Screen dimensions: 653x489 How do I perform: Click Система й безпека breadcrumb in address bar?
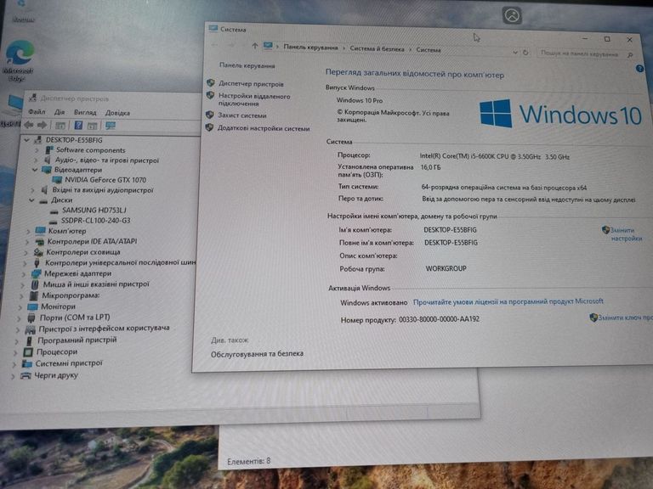point(377,48)
